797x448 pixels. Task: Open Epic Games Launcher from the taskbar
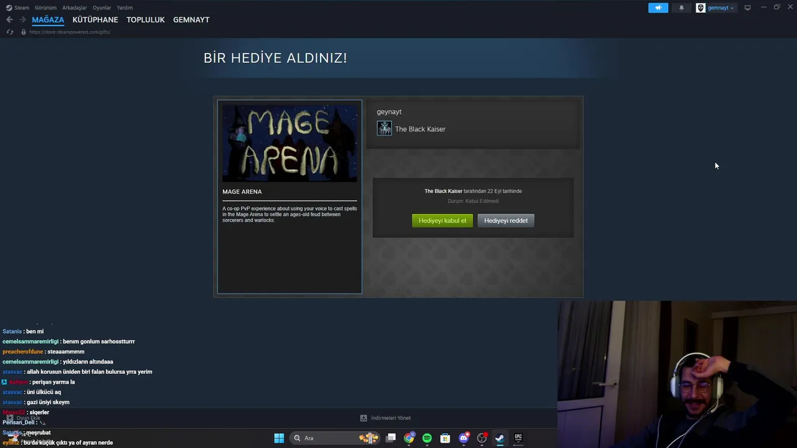tap(518, 438)
